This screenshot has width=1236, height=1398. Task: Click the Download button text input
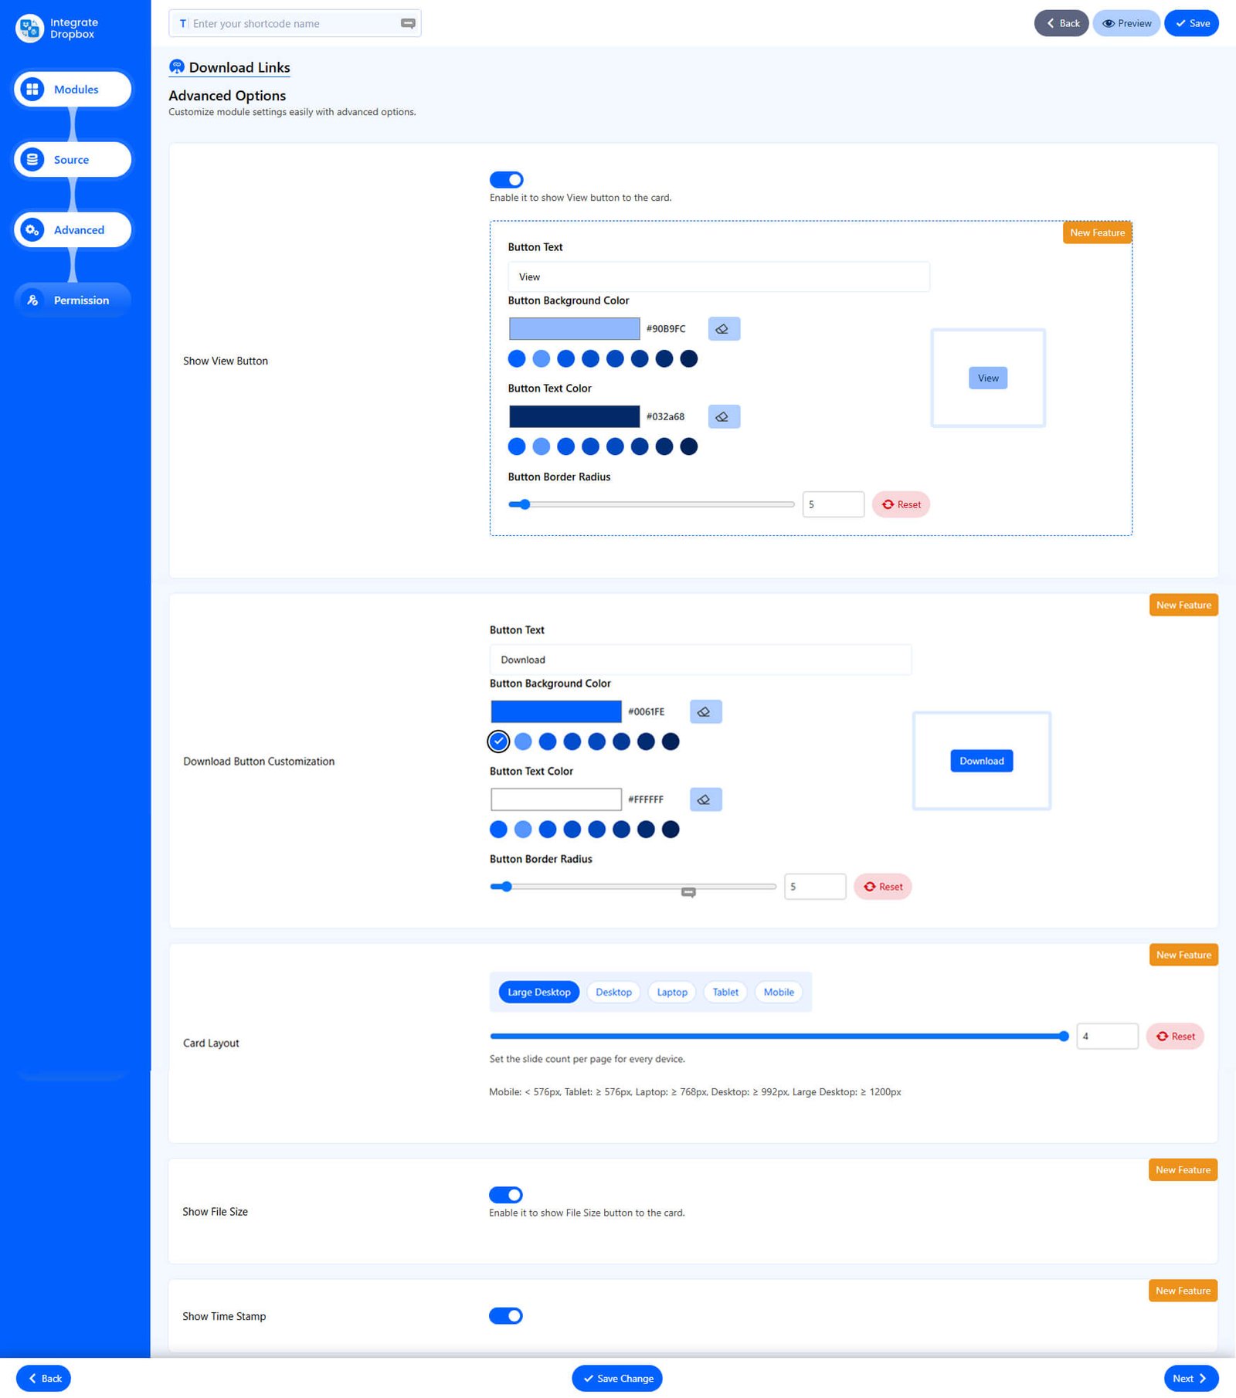pos(700,660)
